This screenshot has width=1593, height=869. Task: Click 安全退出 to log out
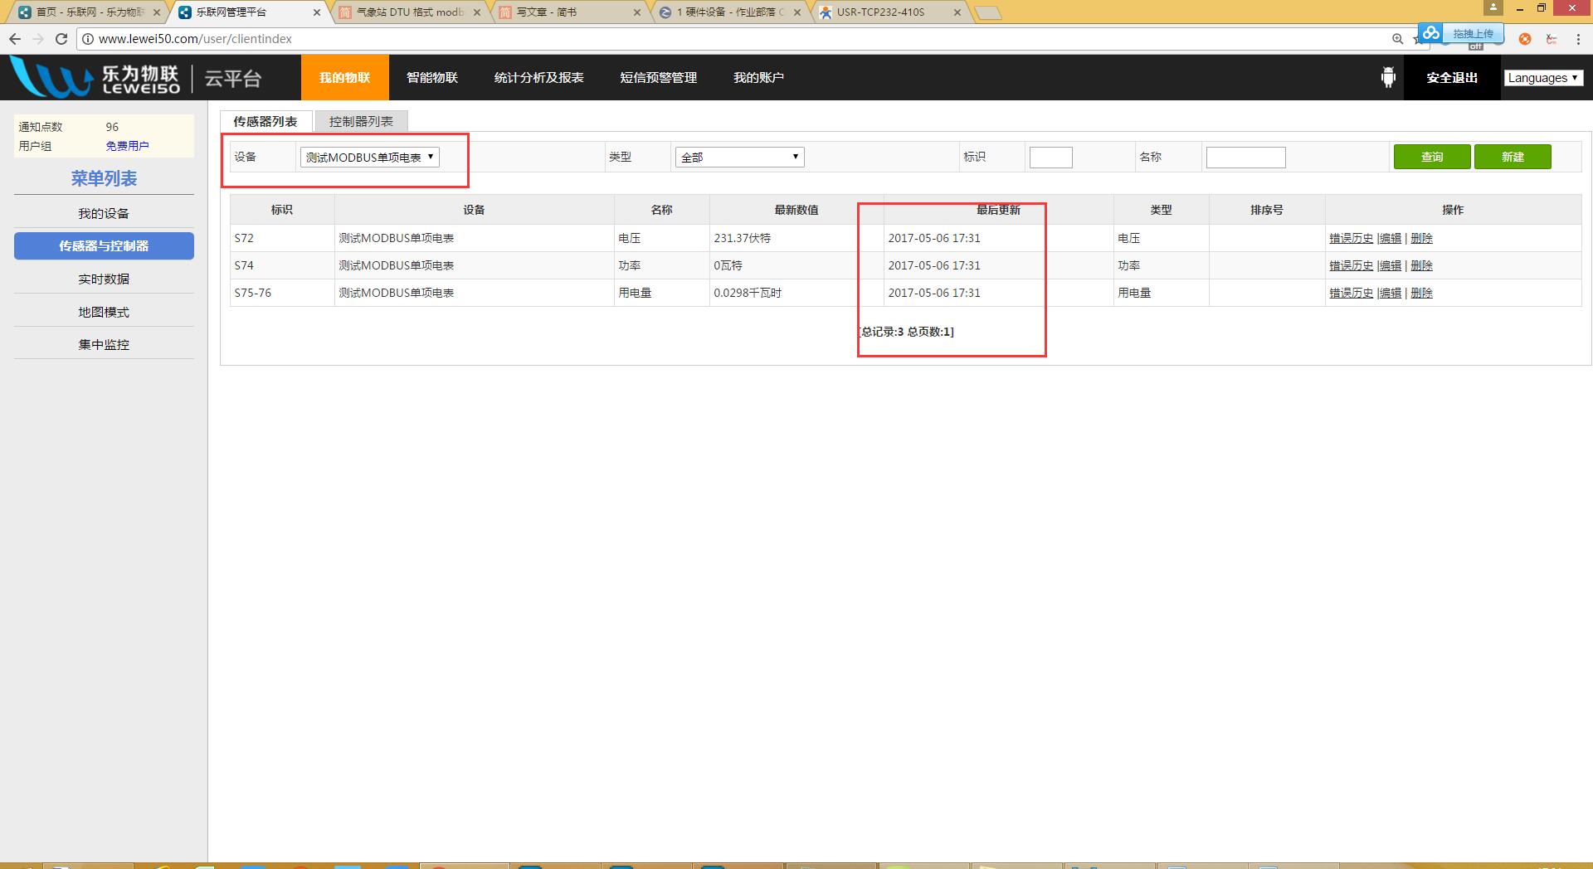[x=1452, y=78]
